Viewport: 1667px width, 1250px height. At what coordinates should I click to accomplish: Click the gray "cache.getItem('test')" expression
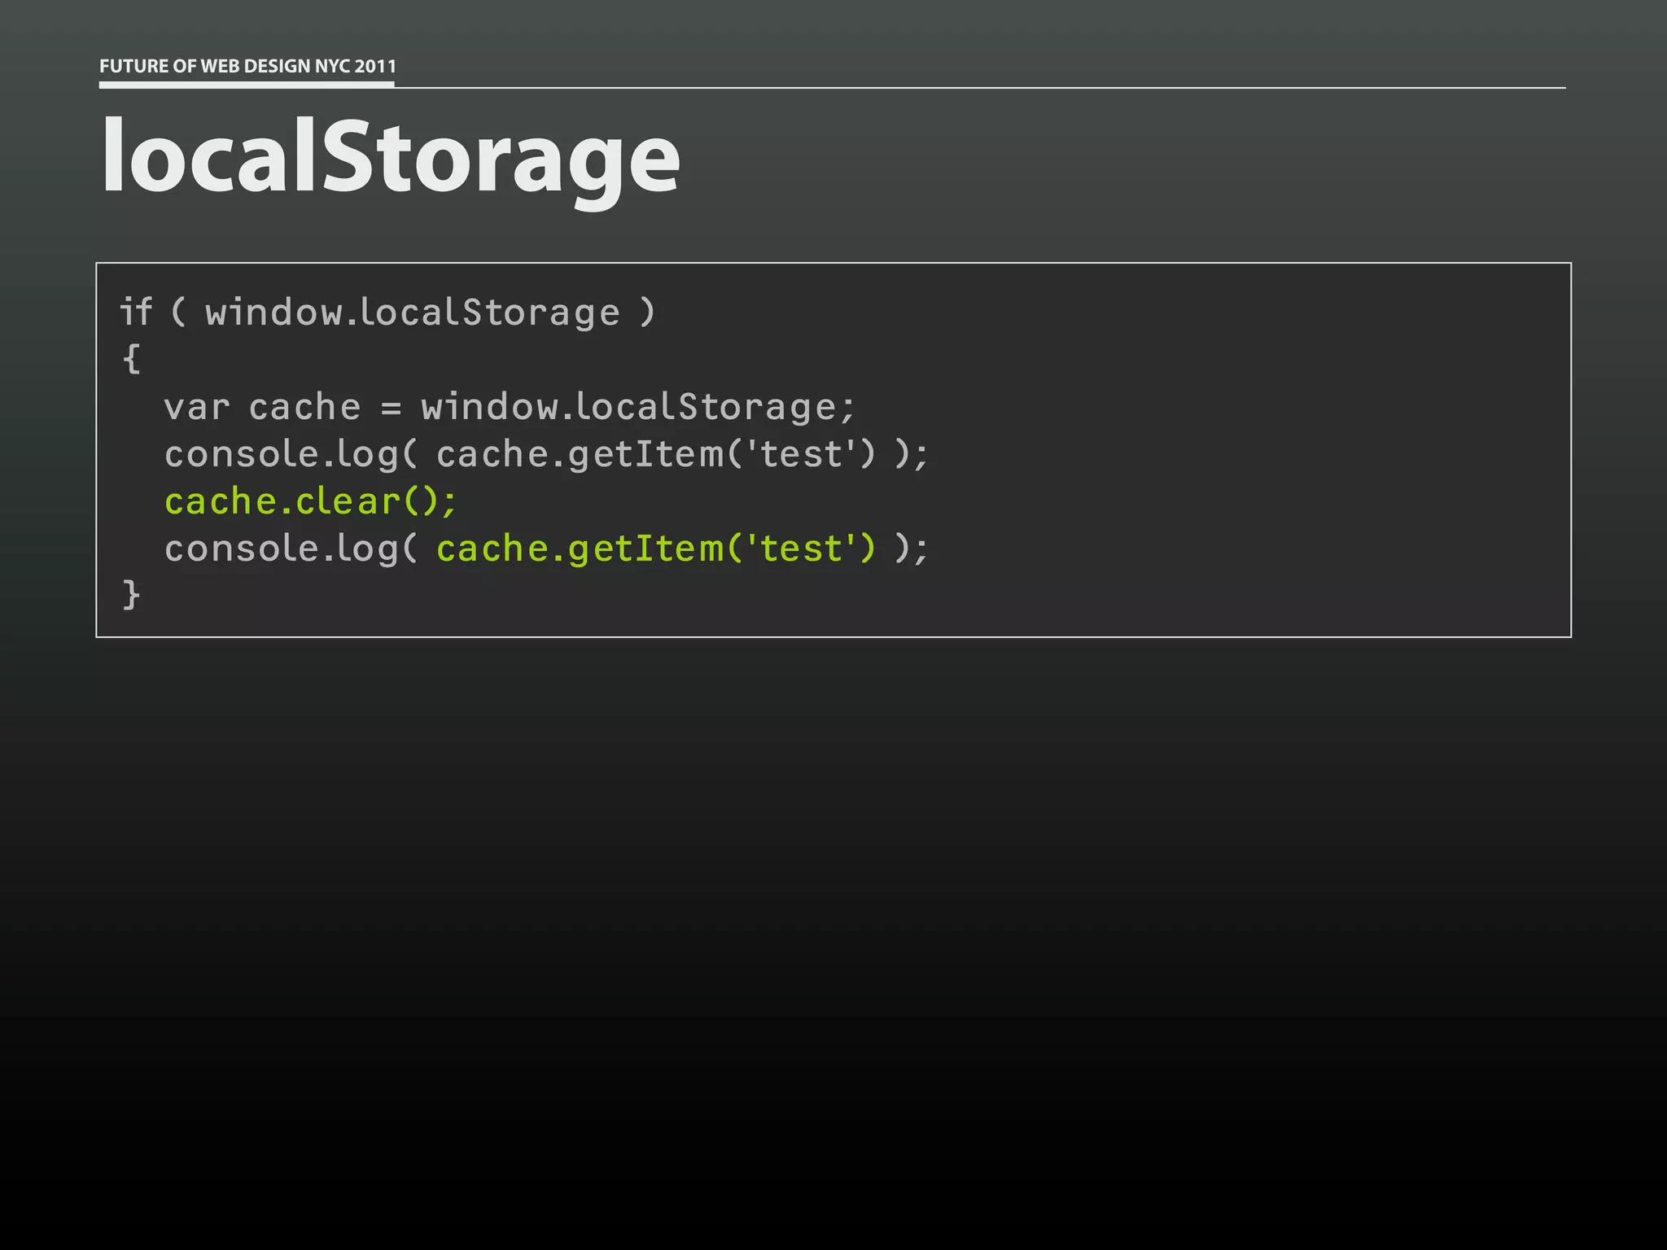656,454
